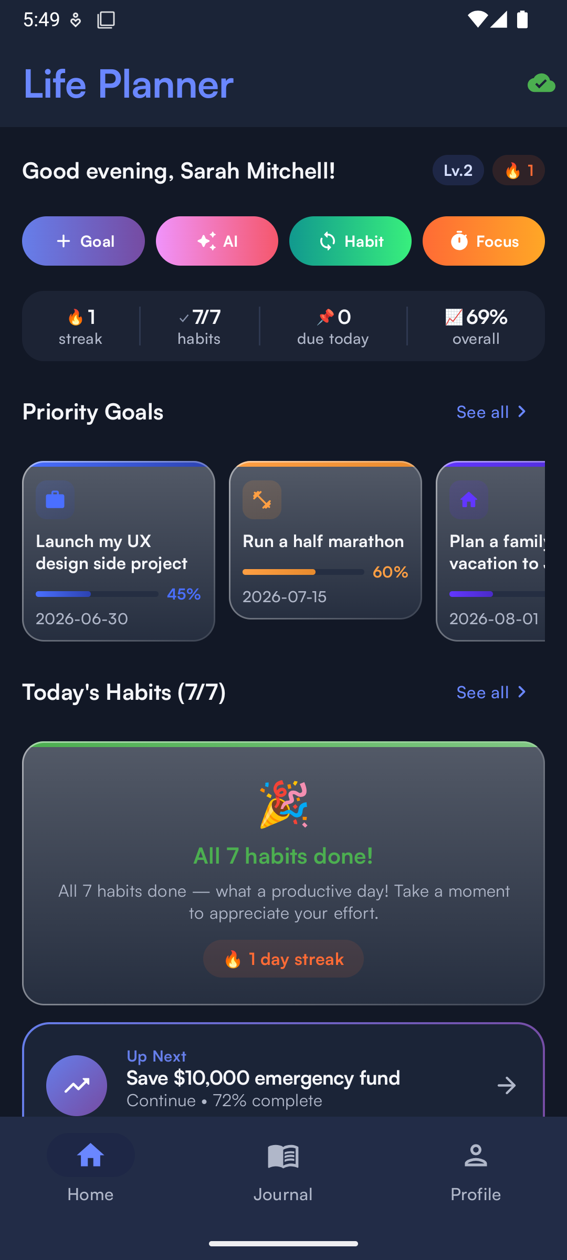Image resolution: width=567 pixels, height=1260 pixels.
Task: Expand Priority Goals with See all chevron
Action: pos(491,412)
